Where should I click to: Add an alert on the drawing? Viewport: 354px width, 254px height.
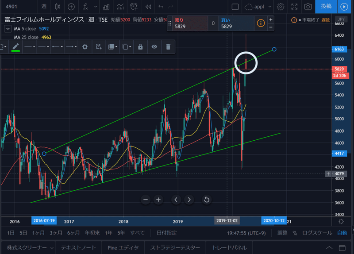coord(99,47)
